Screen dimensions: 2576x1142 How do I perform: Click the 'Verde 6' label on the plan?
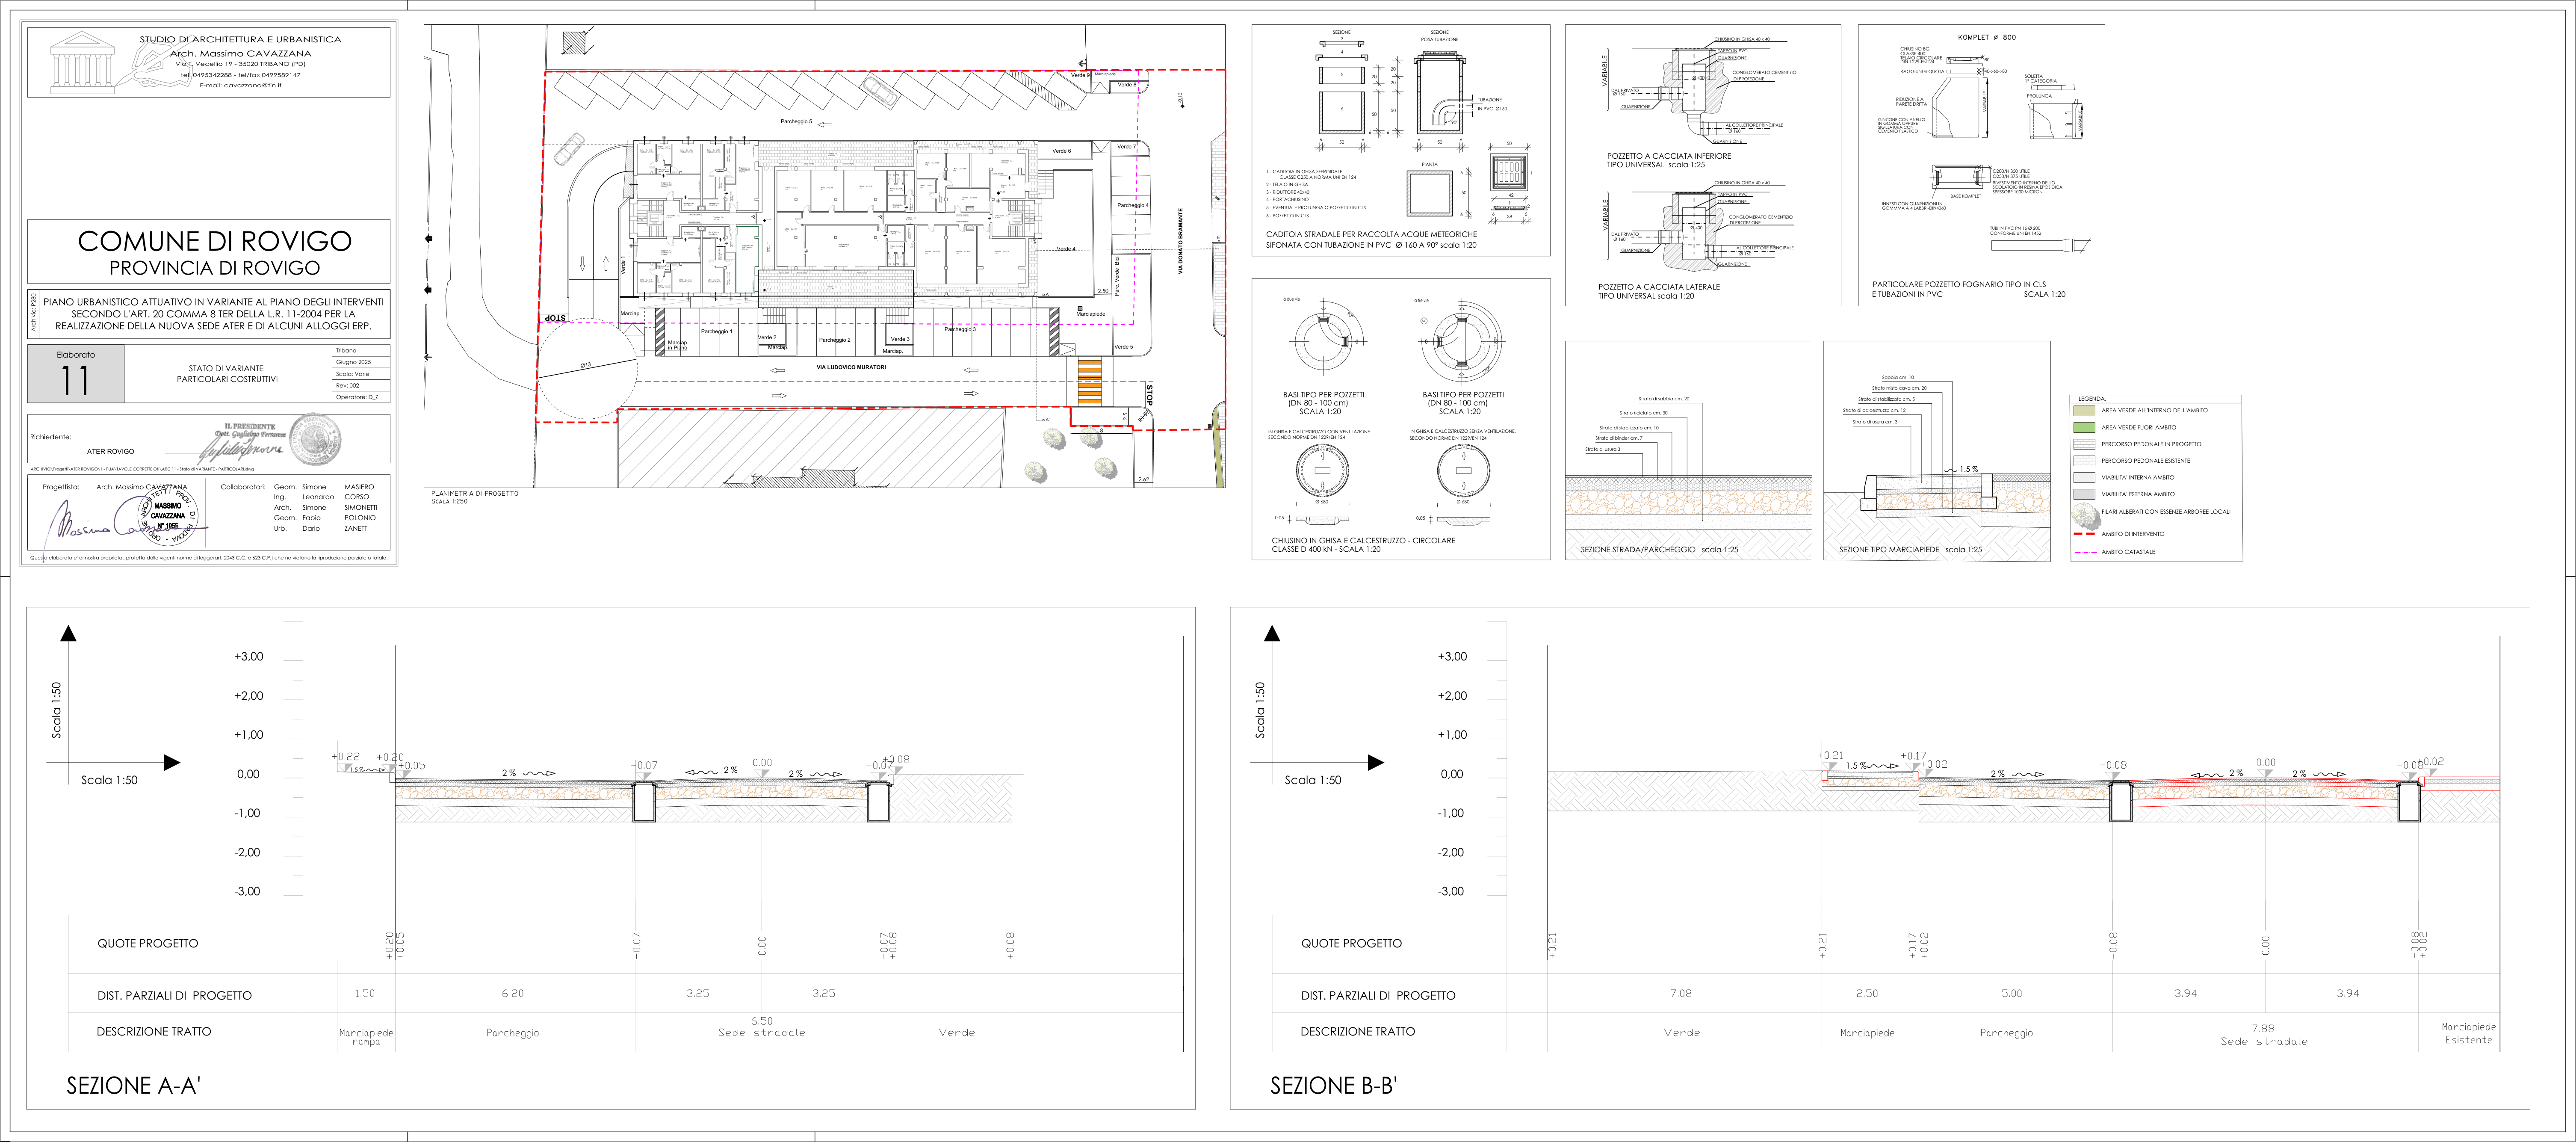pos(1061,151)
